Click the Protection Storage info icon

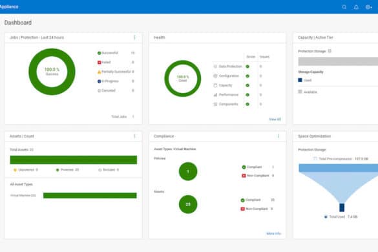coord(330,51)
